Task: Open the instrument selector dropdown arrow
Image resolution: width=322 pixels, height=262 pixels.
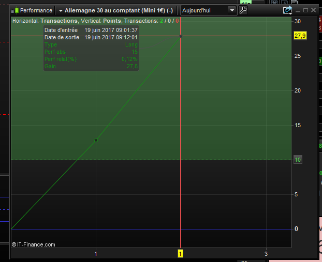Action: coord(61,11)
